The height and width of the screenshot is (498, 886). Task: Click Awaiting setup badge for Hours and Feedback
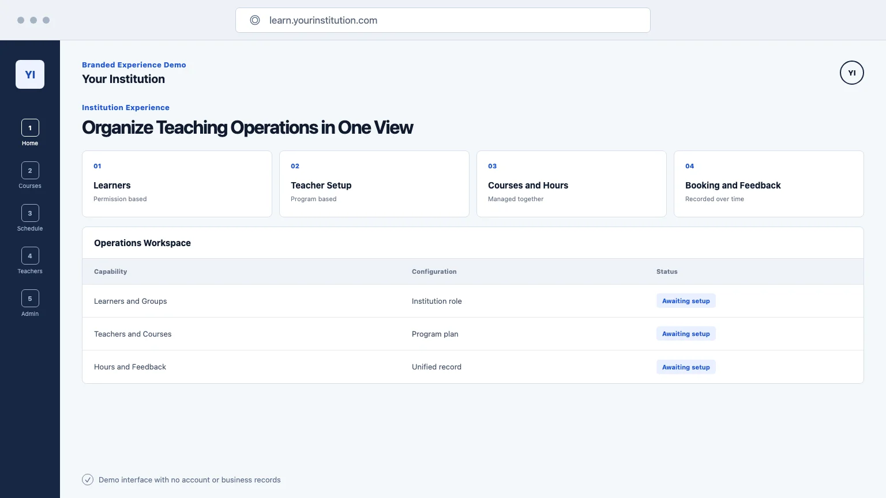coord(686,367)
